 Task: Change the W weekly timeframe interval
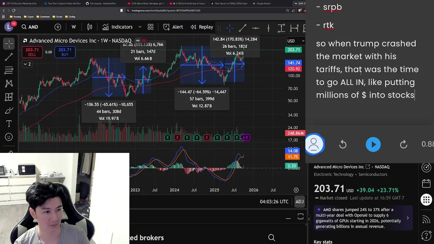74,27
